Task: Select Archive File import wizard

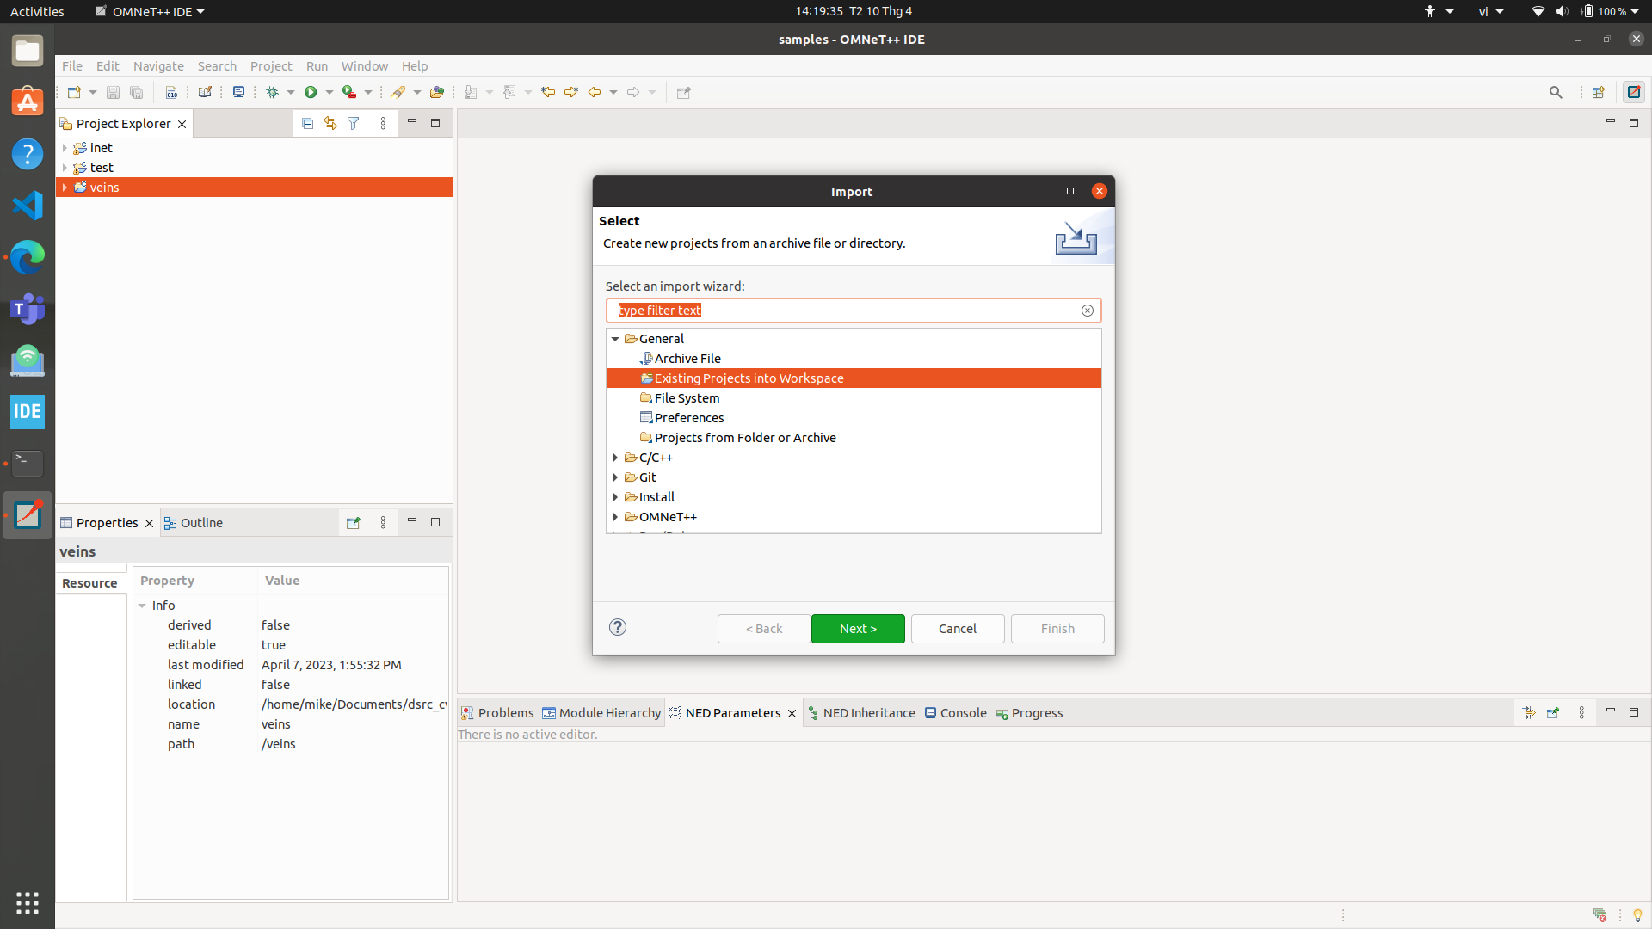Action: (x=687, y=359)
